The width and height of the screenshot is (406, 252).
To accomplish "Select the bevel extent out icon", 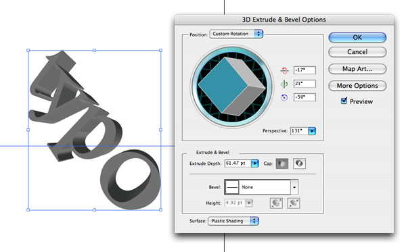I will click(x=276, y=203).
